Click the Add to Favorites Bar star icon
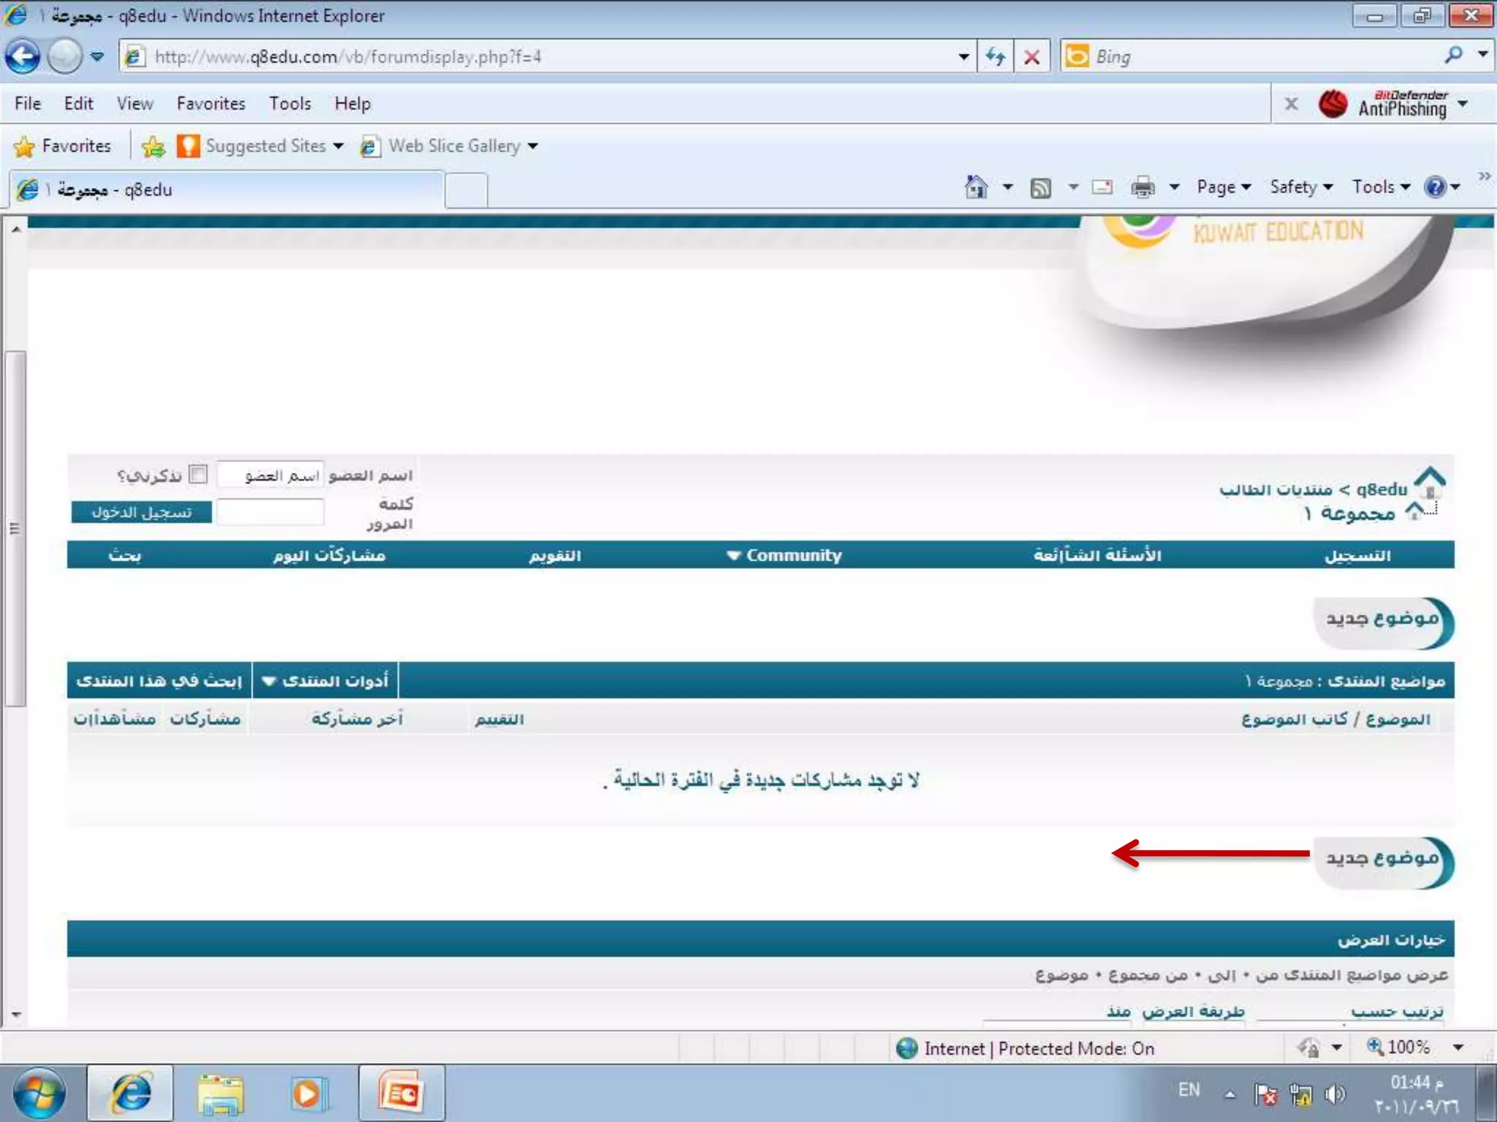1497x1122 pixels. pos(154,147)
